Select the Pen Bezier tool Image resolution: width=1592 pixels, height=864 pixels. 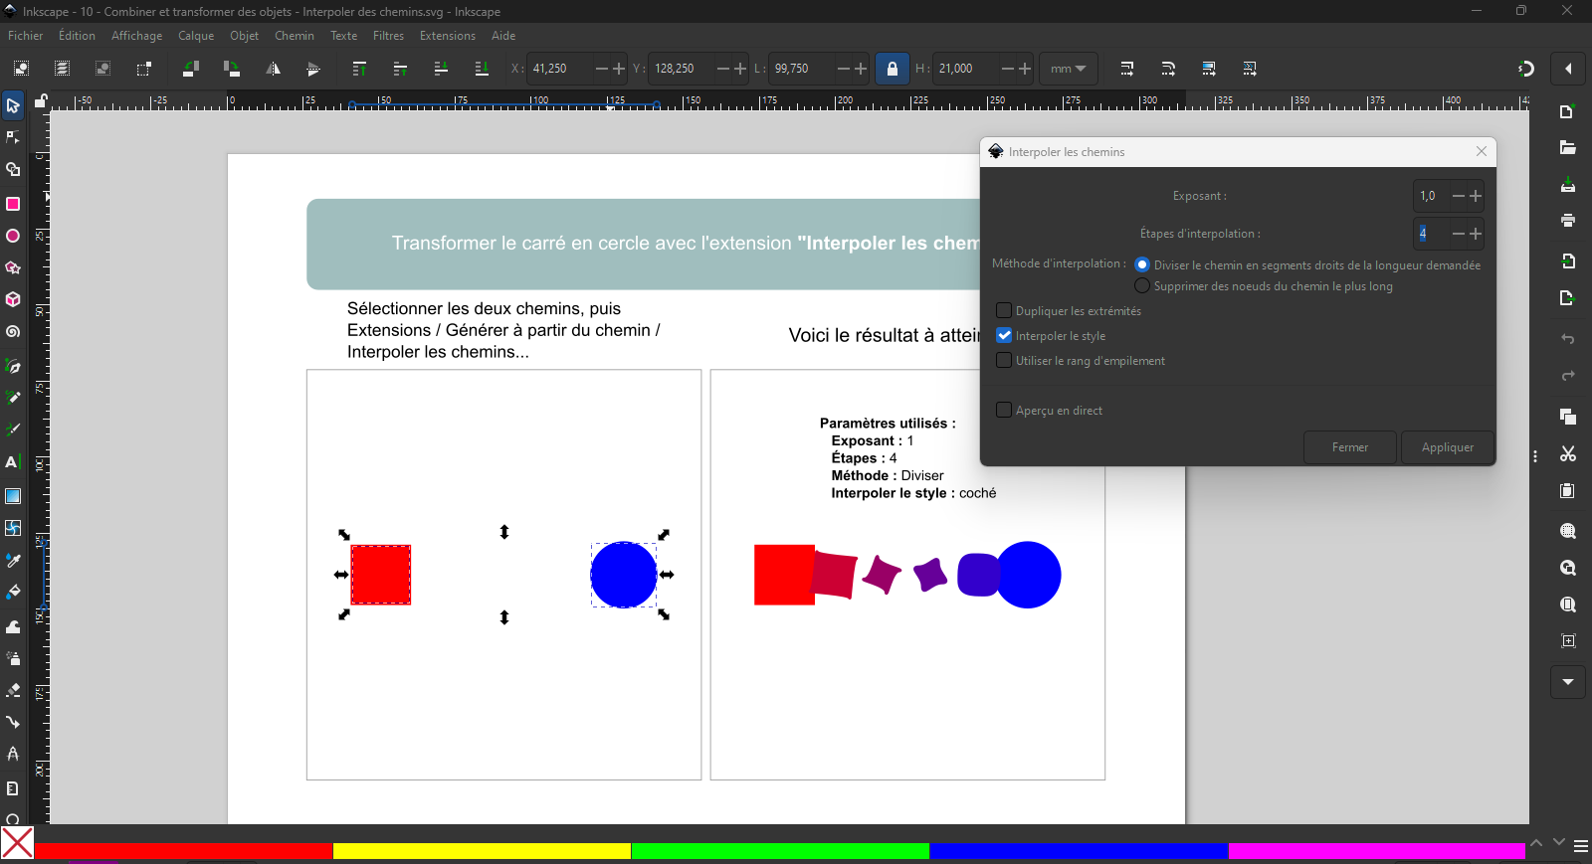13,366
